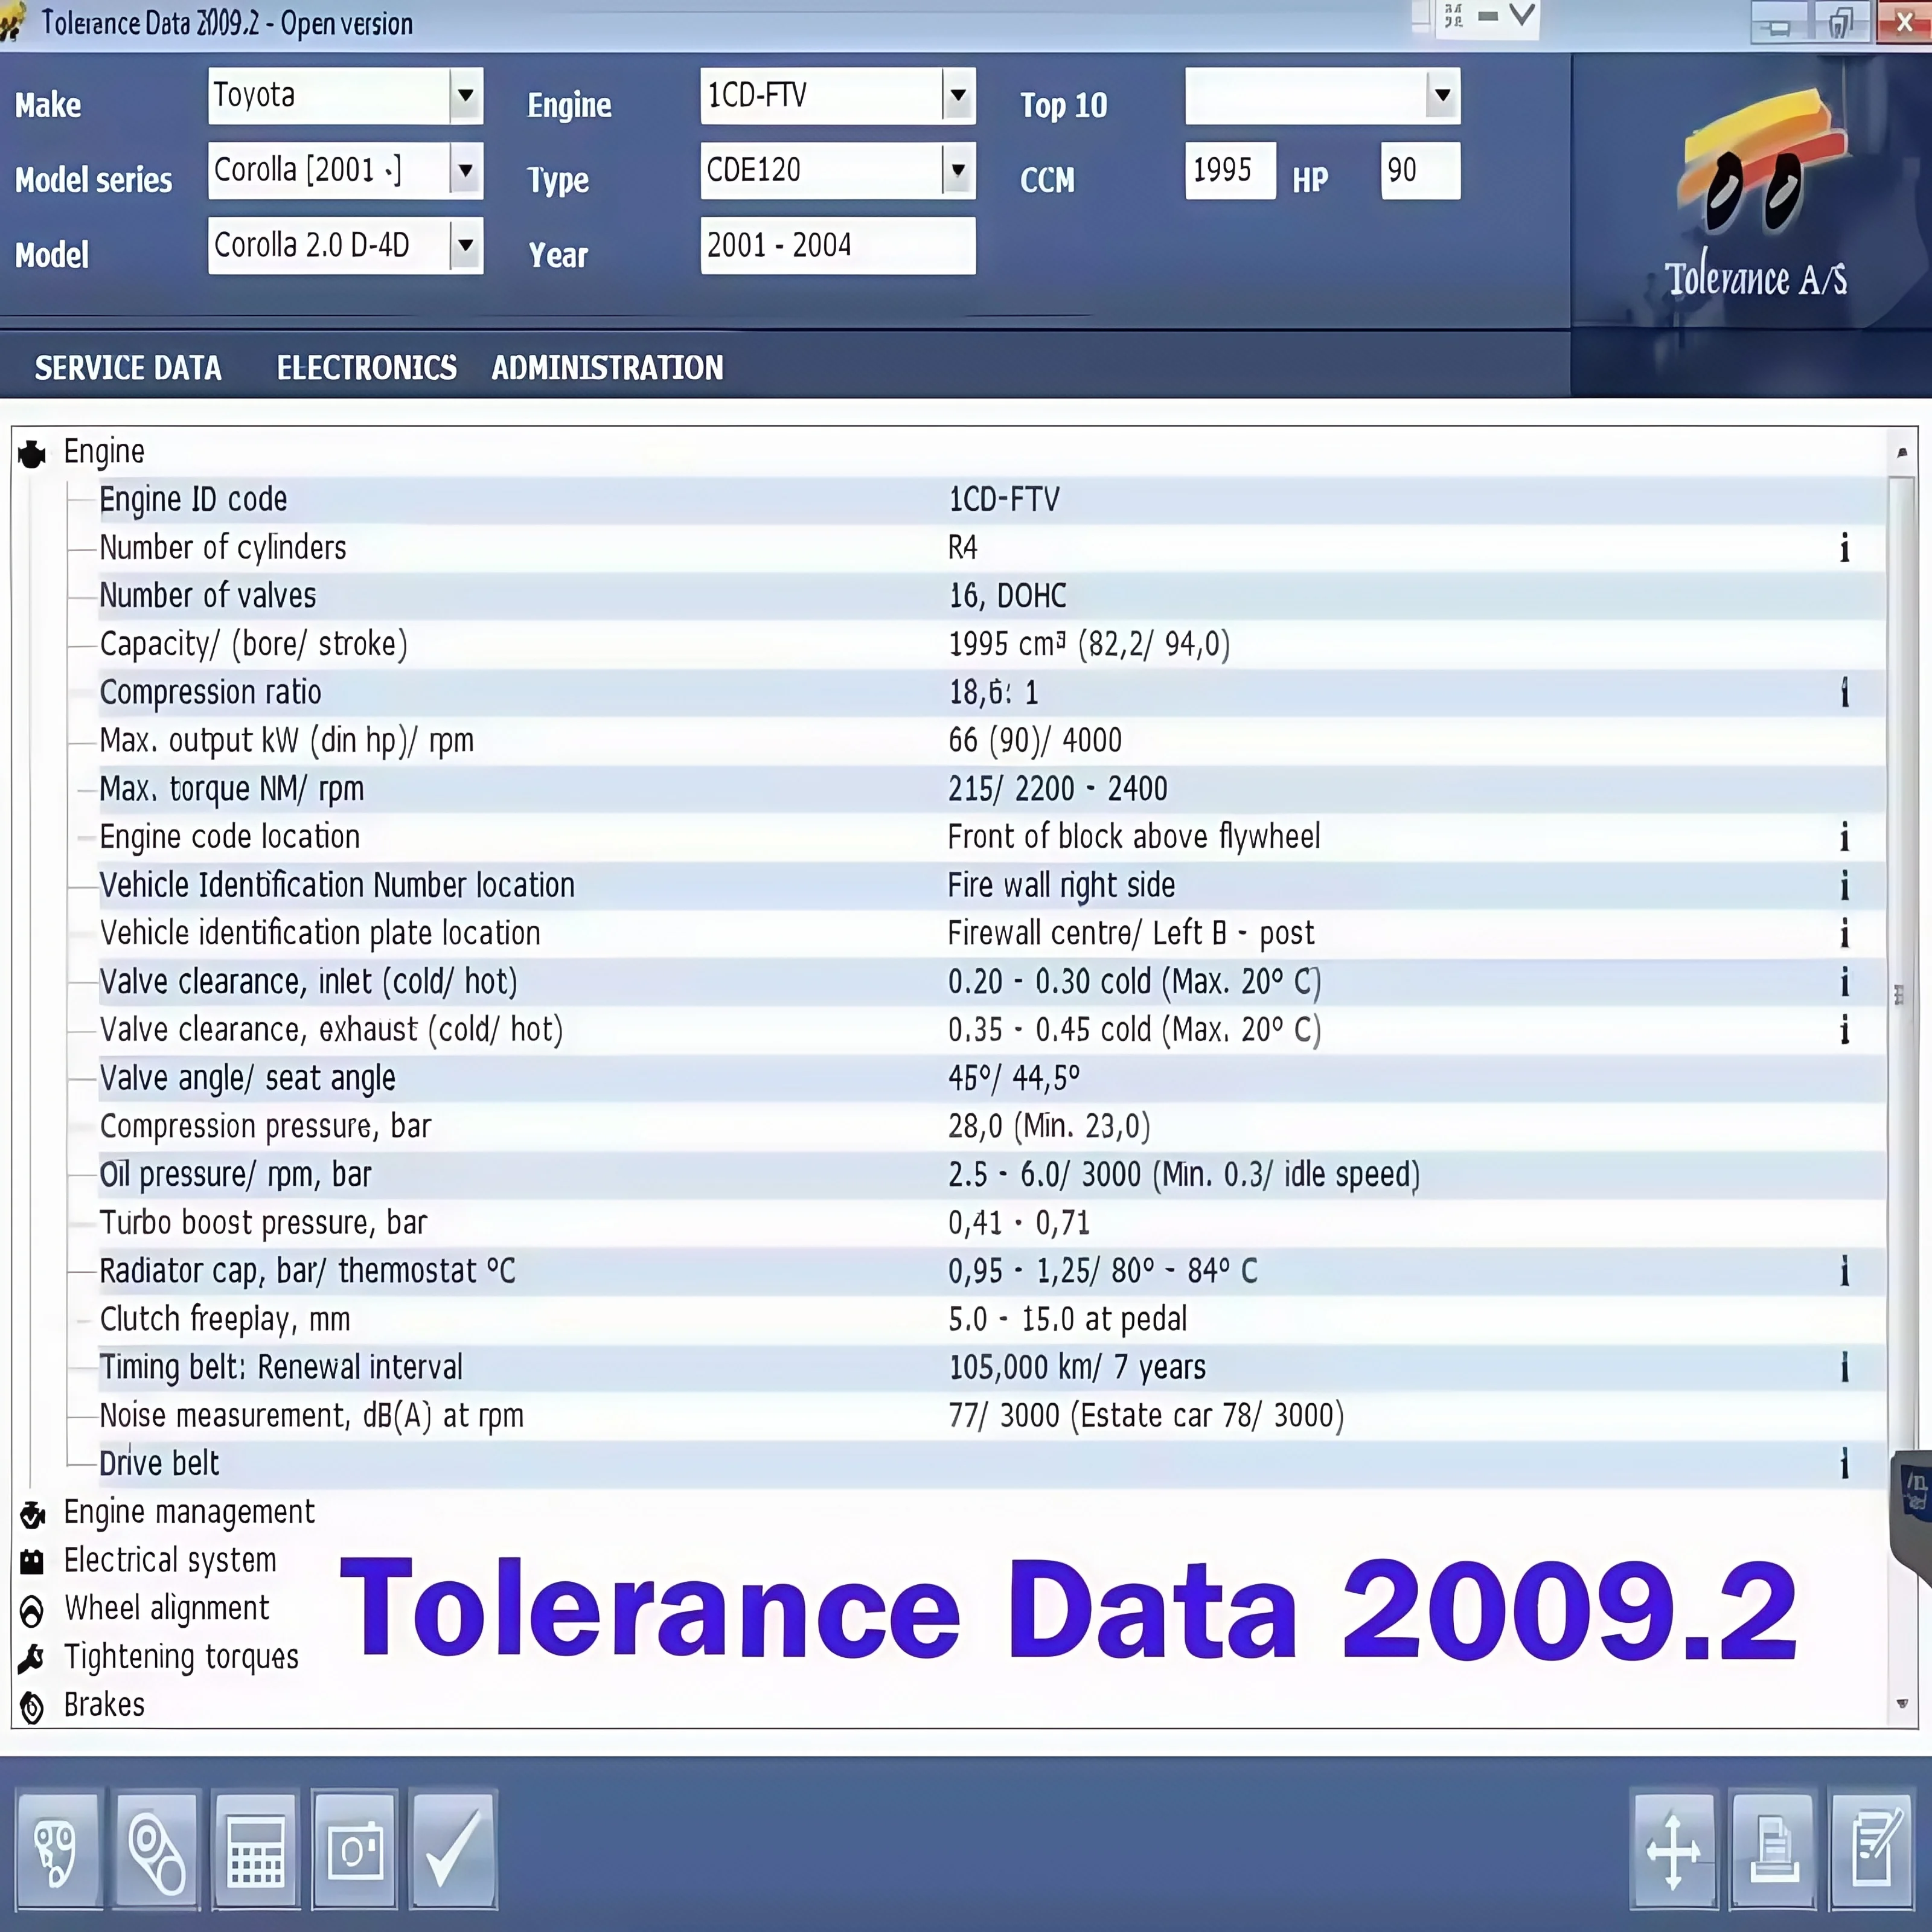
Task: Open the calculator tool in bottom toolbar
Action: (255, 1849)
